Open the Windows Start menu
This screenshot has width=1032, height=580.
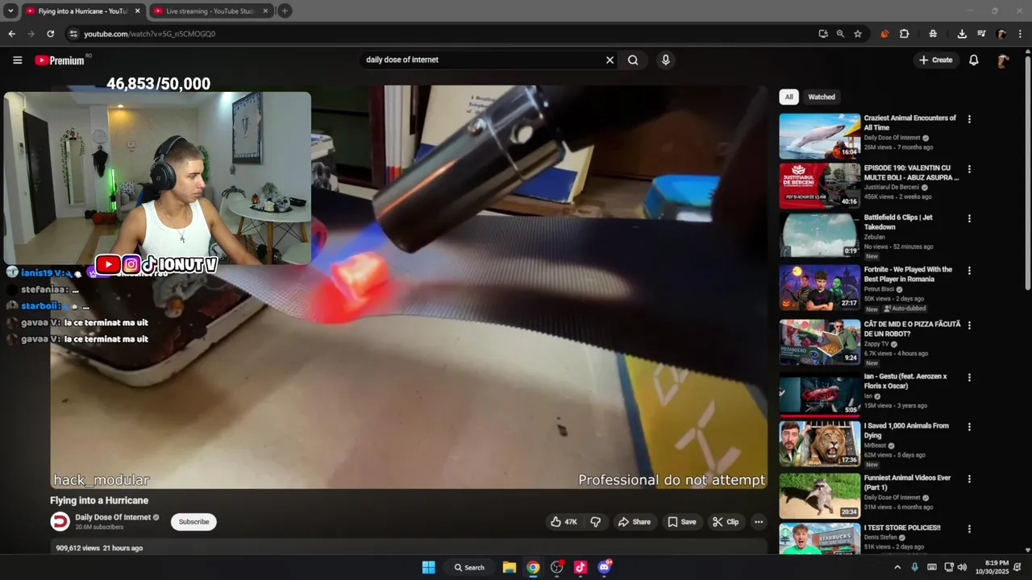coord(429,567)
